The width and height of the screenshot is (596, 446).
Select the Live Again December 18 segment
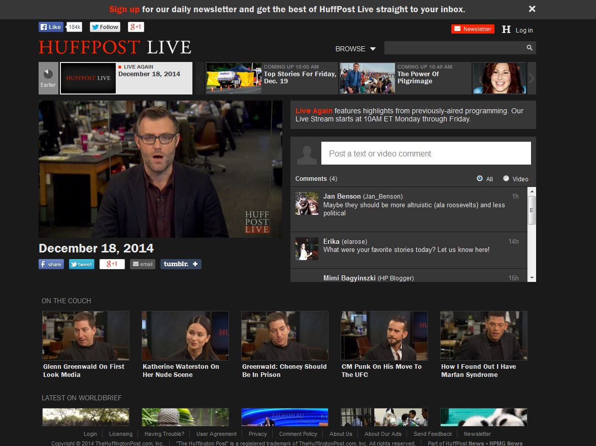click(126, 78)
